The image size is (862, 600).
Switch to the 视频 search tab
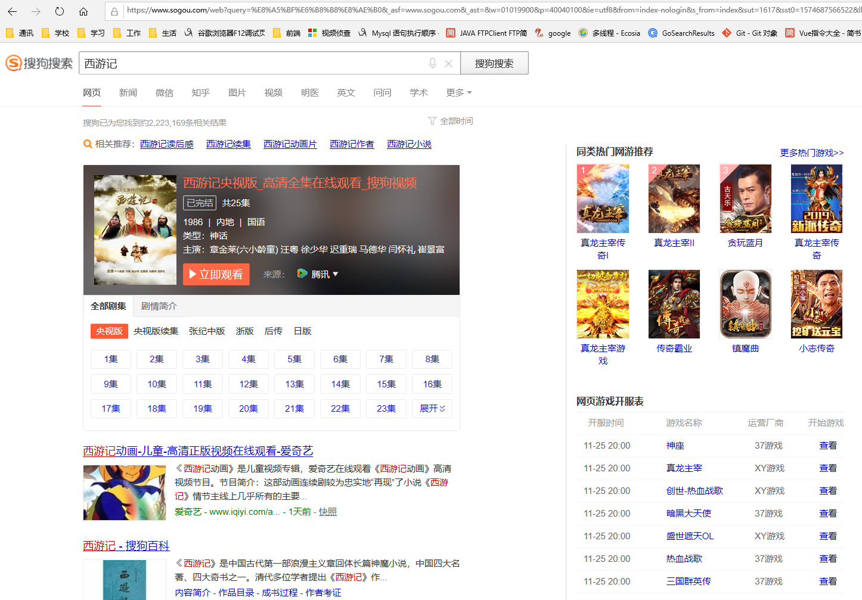click(274, 92)
